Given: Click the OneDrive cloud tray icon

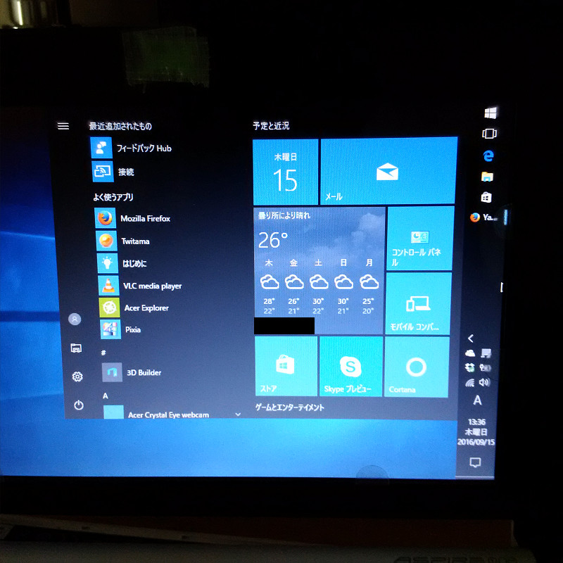Looking at the screenshot, I should pyautogui.click(x=470, y=353).
